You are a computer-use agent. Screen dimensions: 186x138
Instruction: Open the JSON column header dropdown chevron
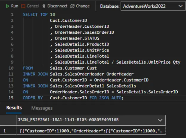tap(160, 120)
